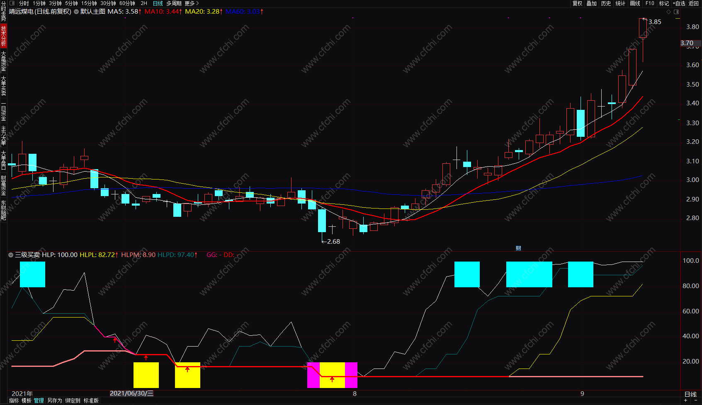Viewport: 702px width, 405px height.
Task: Switch to 15分钟 period
Action: pyautogui.click(x=89, y=3)
